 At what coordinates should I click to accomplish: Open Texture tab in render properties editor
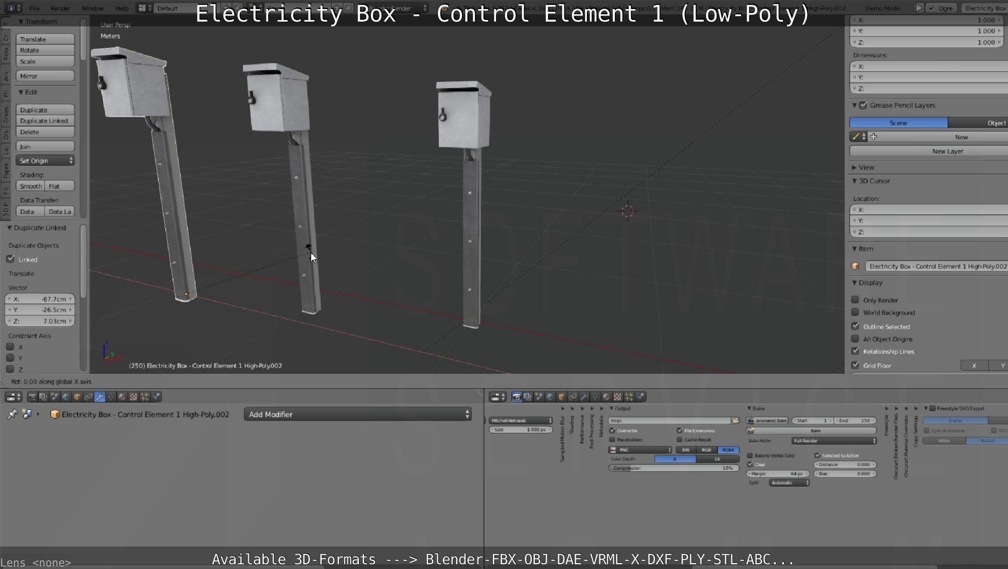click(618, 397)
